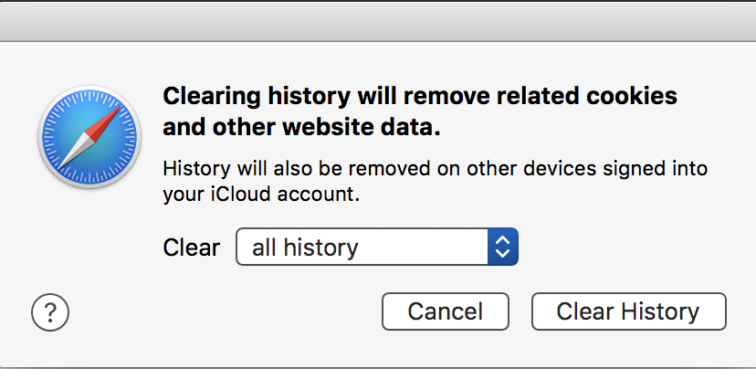Open help with the question mark button
Screen dimensions: 756x369
tap(50, 312)
